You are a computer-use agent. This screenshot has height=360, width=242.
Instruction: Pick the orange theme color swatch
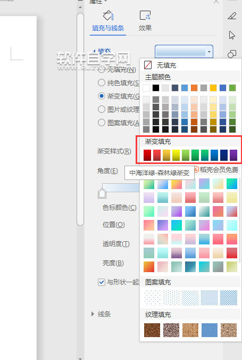[x=194, y=88]
